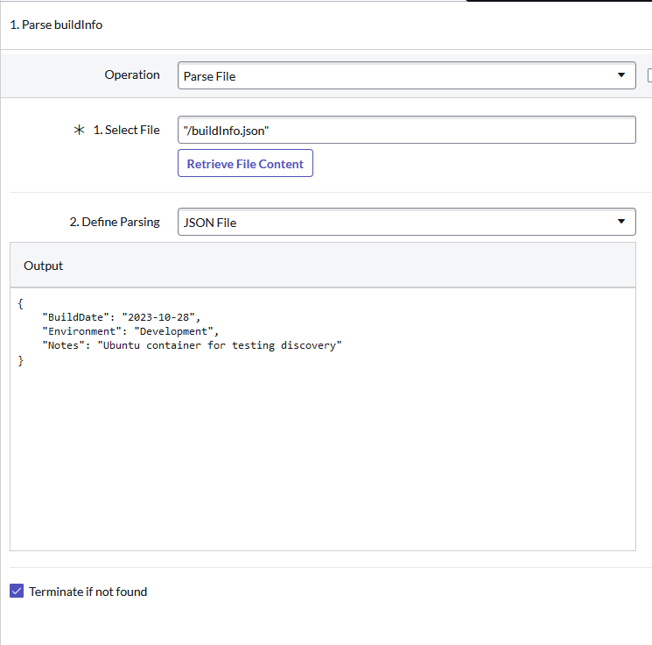
Task: Click the '2. Define Parsing' label
Action: coord(115,222)
